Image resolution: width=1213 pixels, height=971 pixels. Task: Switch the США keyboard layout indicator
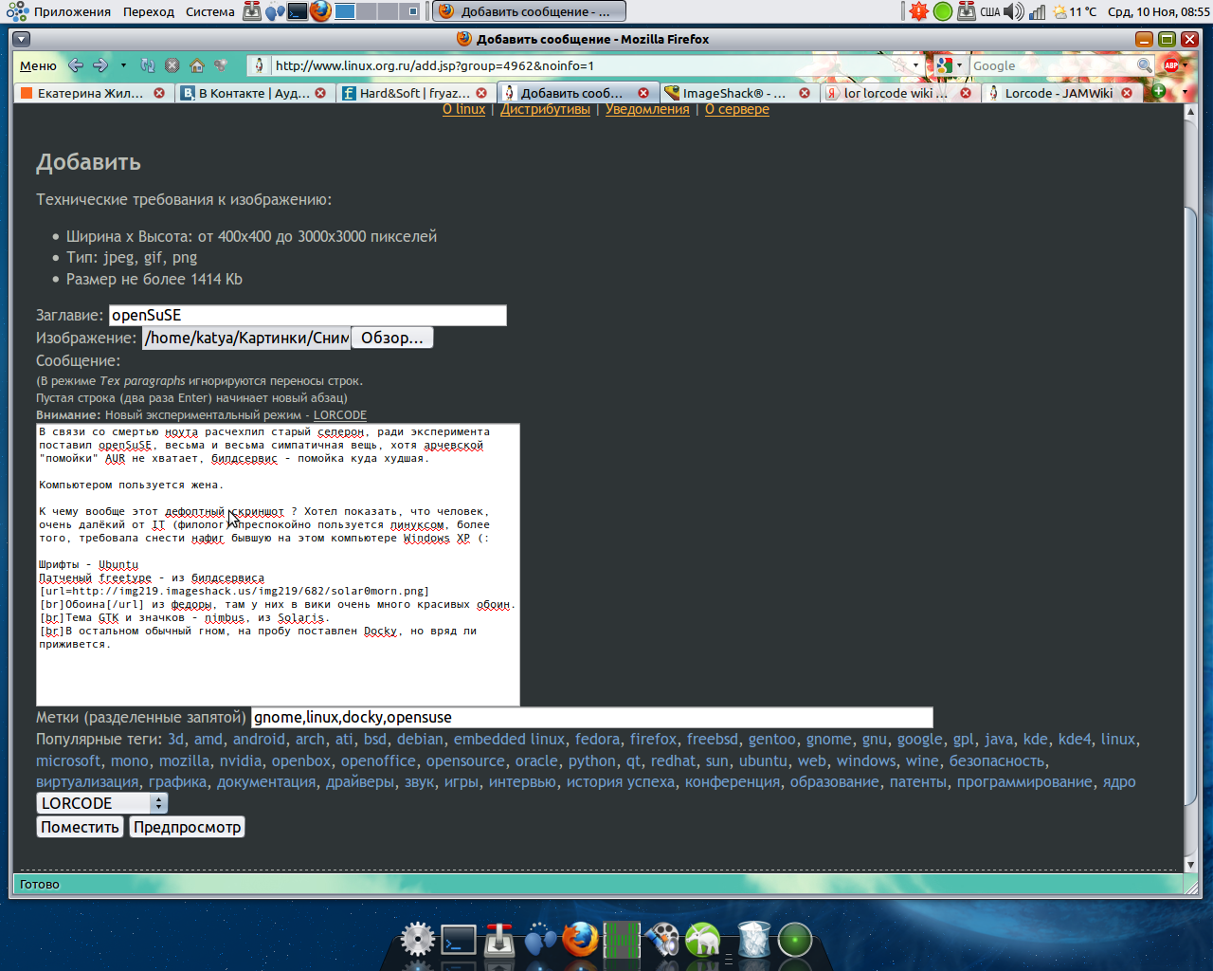pyautogui.click(x=989, y=11)
